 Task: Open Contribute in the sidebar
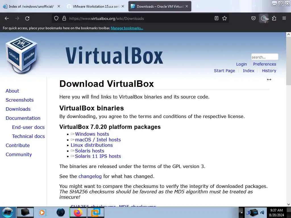tap(18, 145)
